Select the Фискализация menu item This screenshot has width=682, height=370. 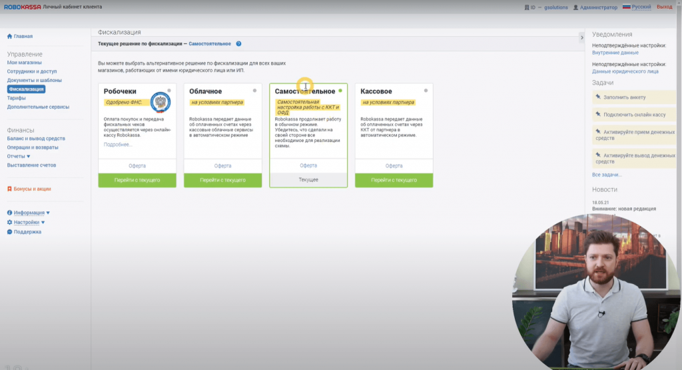(x=26, y=89)
